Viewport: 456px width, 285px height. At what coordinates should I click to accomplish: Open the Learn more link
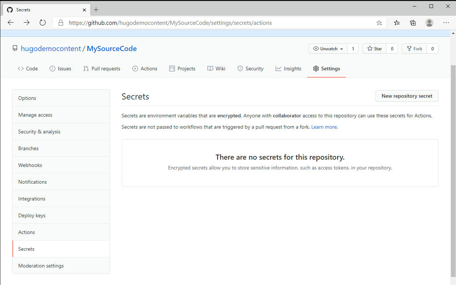(x=324, y=127)
